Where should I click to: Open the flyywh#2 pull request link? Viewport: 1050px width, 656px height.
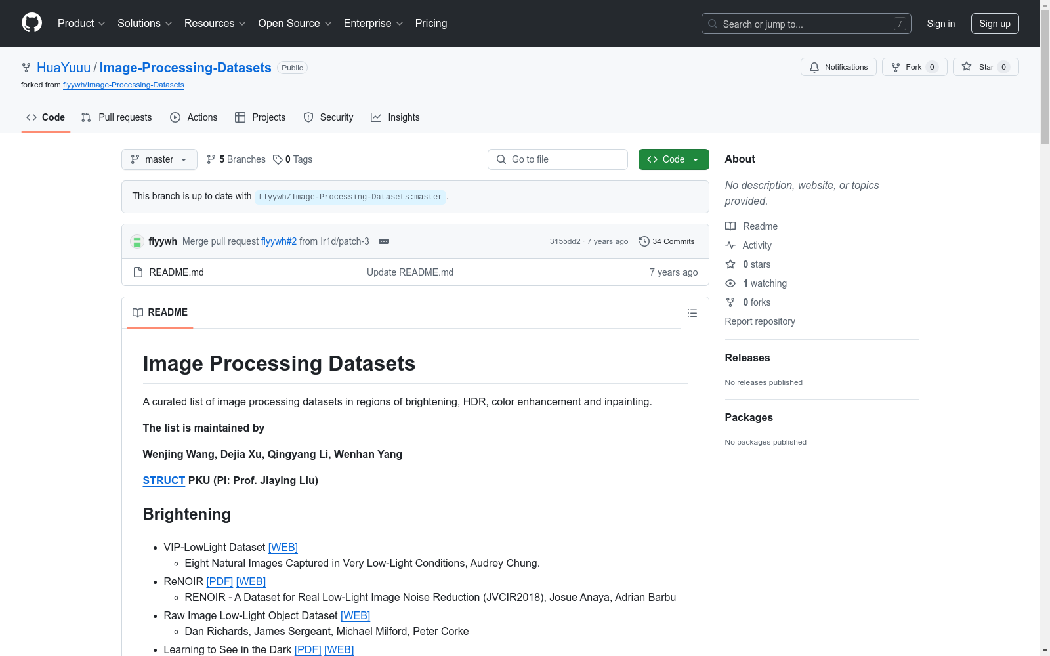(x=279, y=241)
